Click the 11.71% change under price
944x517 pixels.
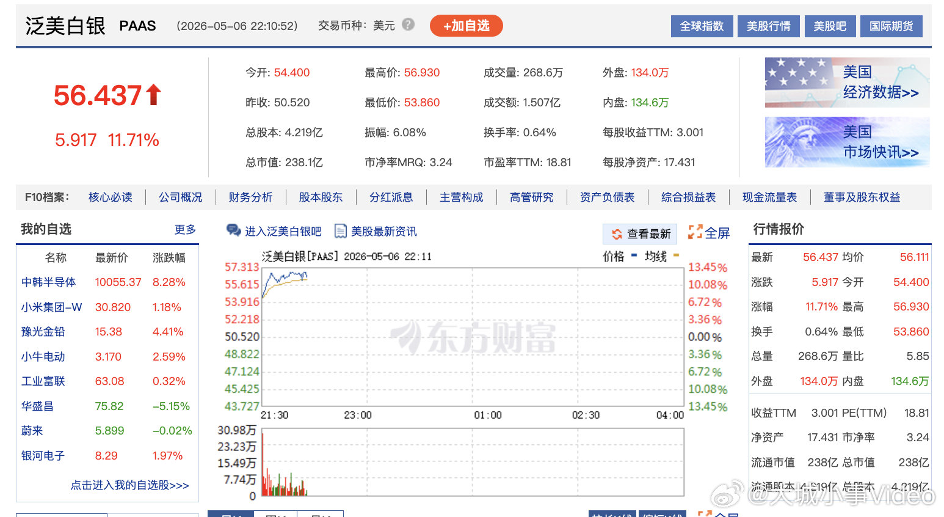(x=134, y=140)
